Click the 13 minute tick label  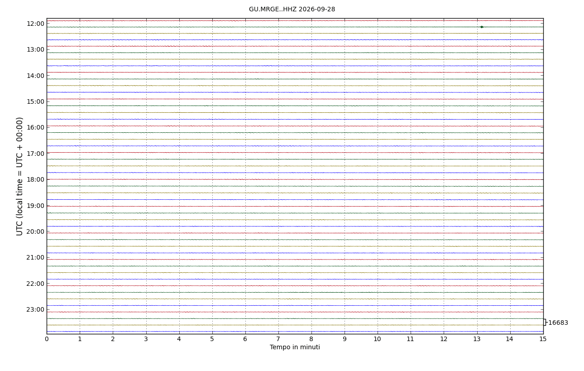click(x=477, y=339)
